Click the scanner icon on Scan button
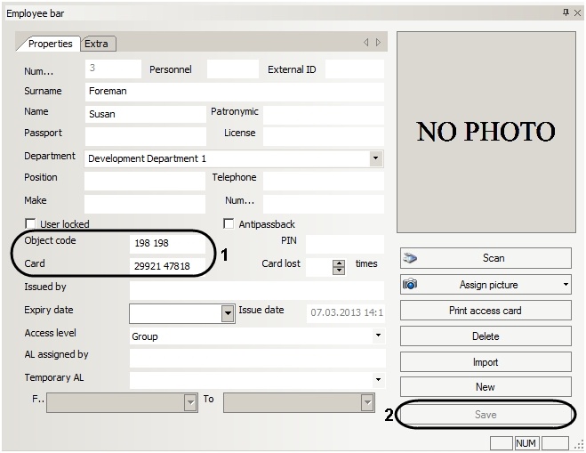 410,258
